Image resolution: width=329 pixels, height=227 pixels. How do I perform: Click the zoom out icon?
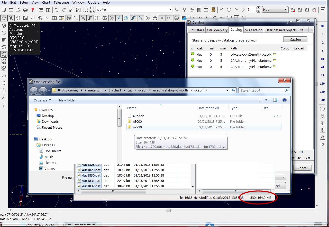tap(78, 10)
